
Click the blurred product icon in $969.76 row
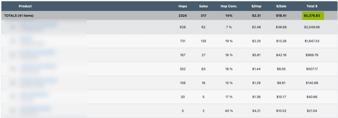pos(13,55)
